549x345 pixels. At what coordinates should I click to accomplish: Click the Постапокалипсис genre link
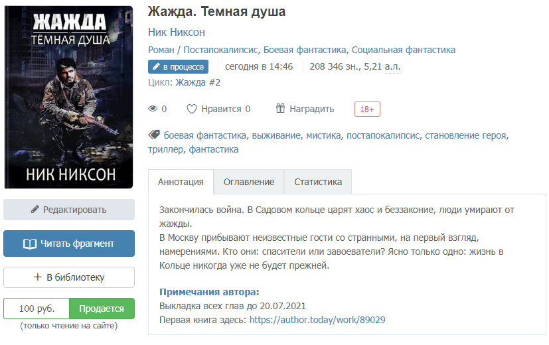[x=220, y=50]
